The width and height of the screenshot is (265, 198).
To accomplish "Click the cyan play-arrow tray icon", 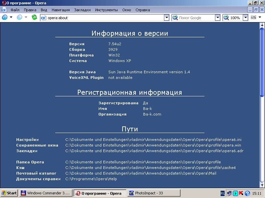I will [x=235, y=193].
